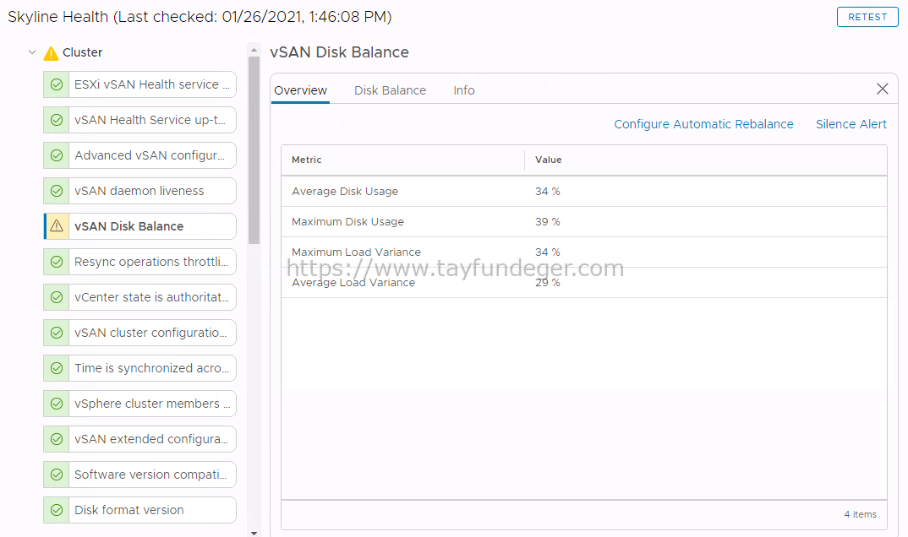The width and height of the screenshot is (908, 537).
Task: Select vSAN daemon liveness check
Action: (139, 191)
